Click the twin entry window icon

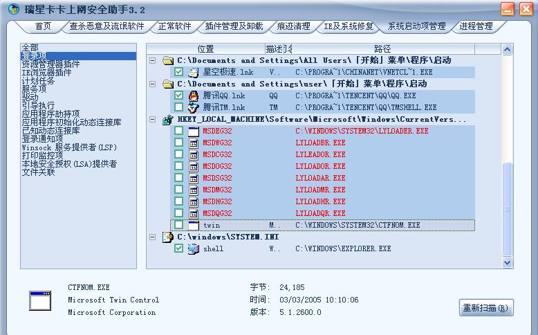tap(194, 225)
